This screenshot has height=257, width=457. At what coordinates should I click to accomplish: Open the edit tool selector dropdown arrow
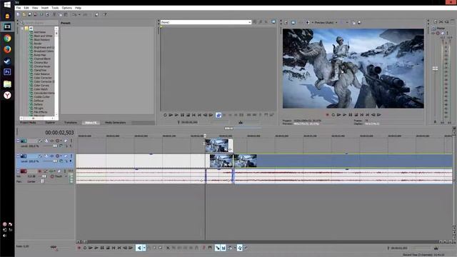[x=144, y=248]
